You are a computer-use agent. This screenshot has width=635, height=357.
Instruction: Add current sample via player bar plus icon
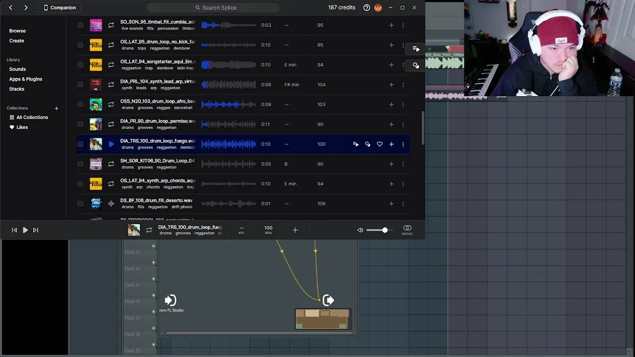point(295,230)
